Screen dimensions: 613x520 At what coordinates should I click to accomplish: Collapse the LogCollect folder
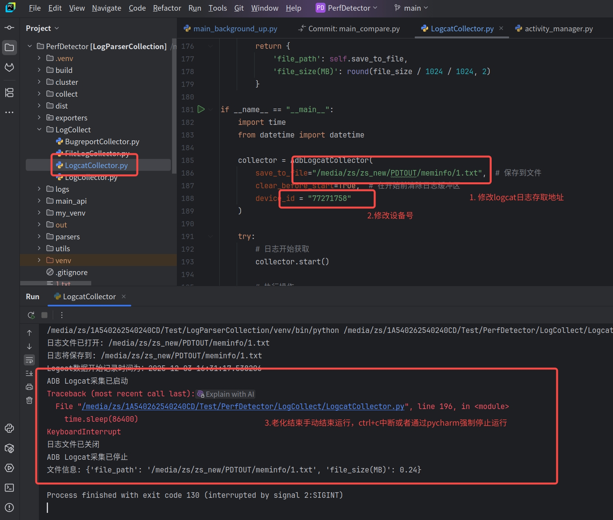[39, 130]
